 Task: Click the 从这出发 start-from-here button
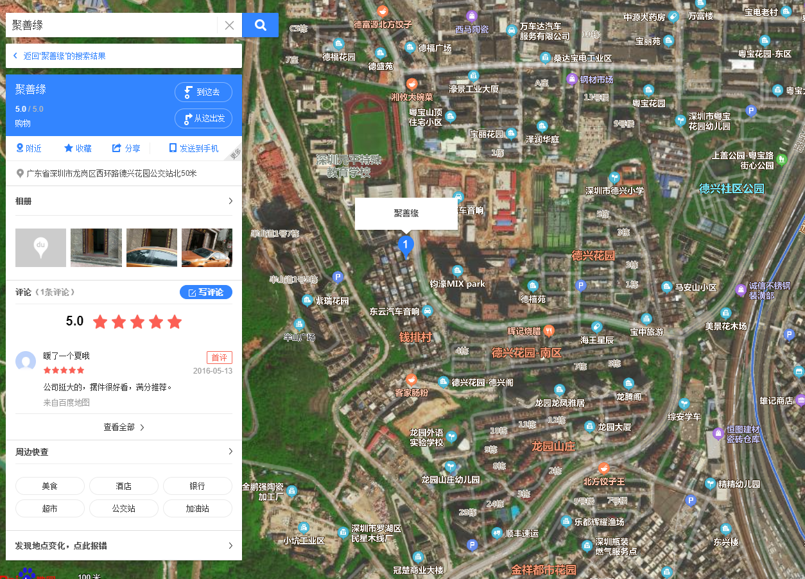click(x=203, y=118)
